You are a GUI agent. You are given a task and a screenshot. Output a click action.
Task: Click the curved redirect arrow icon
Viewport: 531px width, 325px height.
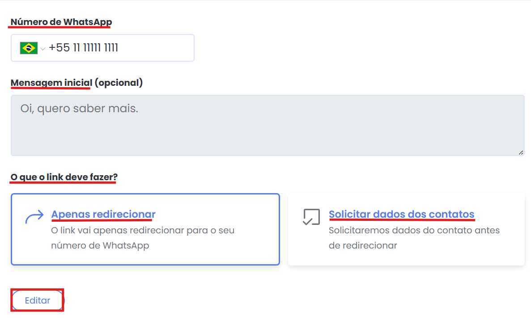[34, 217]
